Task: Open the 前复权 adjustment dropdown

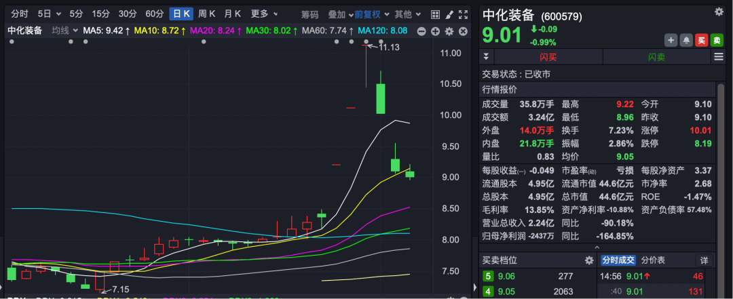Action: point(372,14)
